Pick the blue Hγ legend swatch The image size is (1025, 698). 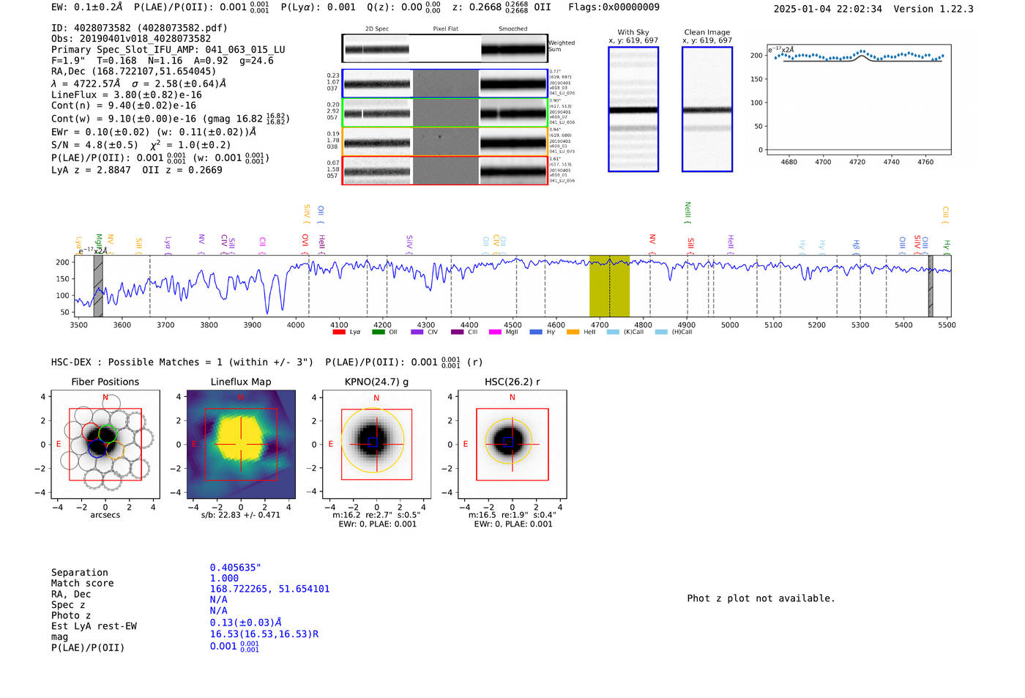click(536, 333)
